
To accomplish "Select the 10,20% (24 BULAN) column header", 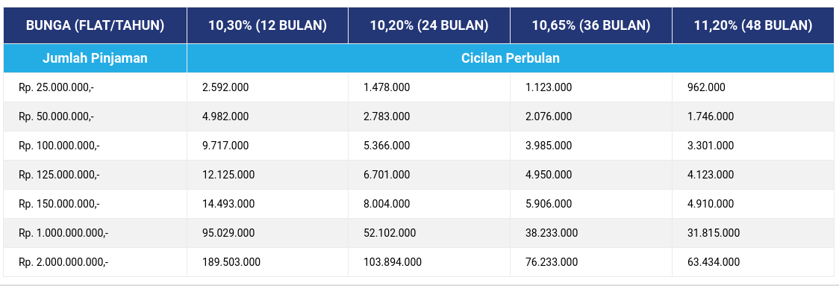I will tap(429, 25).
